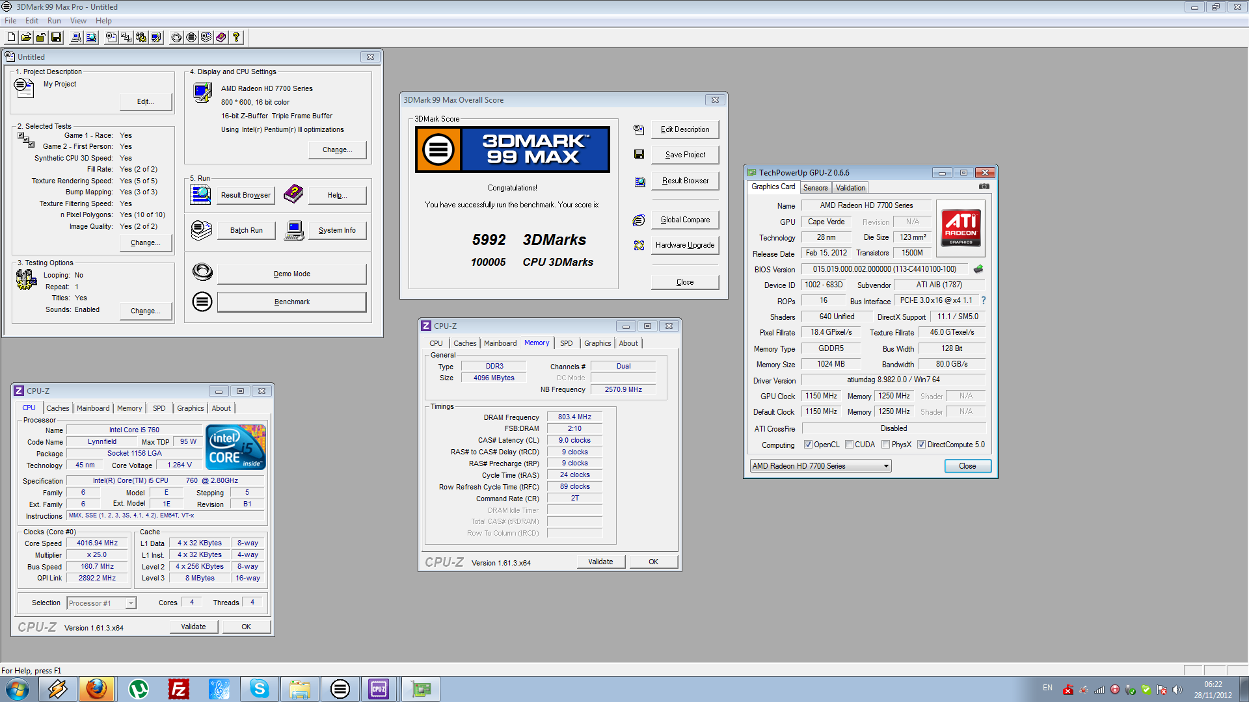Open FileZilla from the taskbar
The image size is (1249, 702).
coord(178,689)
